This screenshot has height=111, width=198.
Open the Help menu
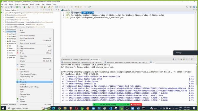tap(54, 4)
